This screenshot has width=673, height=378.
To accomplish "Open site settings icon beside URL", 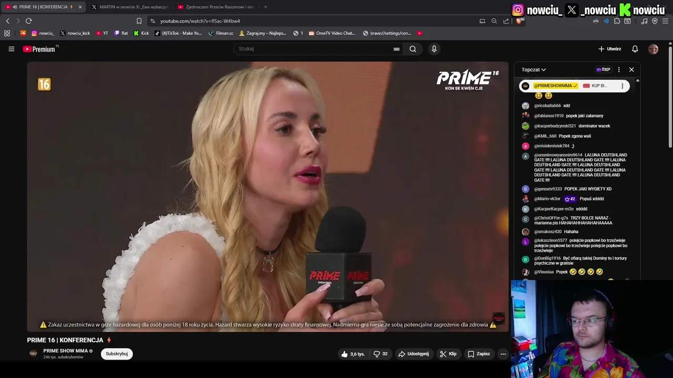I will (x=152, y=21).
